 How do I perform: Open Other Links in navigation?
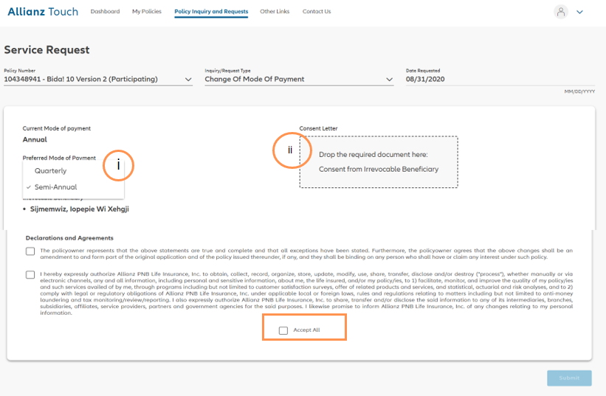point(275,12)
